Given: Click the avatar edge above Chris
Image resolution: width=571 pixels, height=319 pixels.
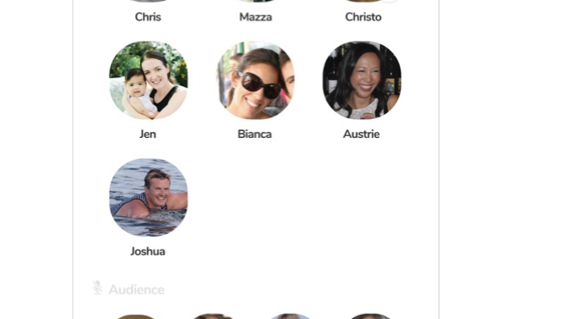Looking at the screenshot, I should (x=149, y=1).
